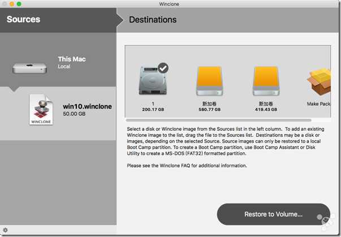Open the gear settings menu
Viewport: 341px width, 237px height.
point(5,230)
